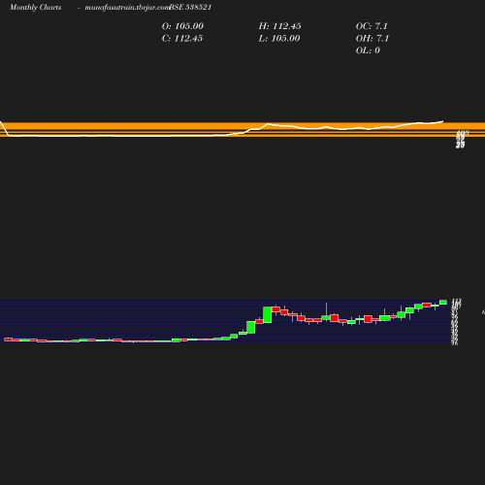Select the close value "C: 112.45"

(x=182, y=39)
